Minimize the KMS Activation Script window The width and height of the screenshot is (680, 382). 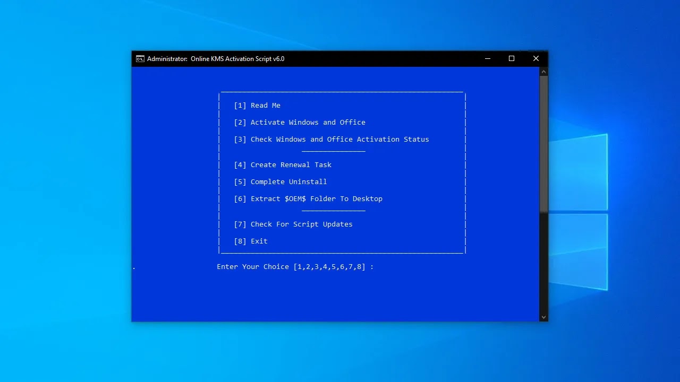coord(488,59)
